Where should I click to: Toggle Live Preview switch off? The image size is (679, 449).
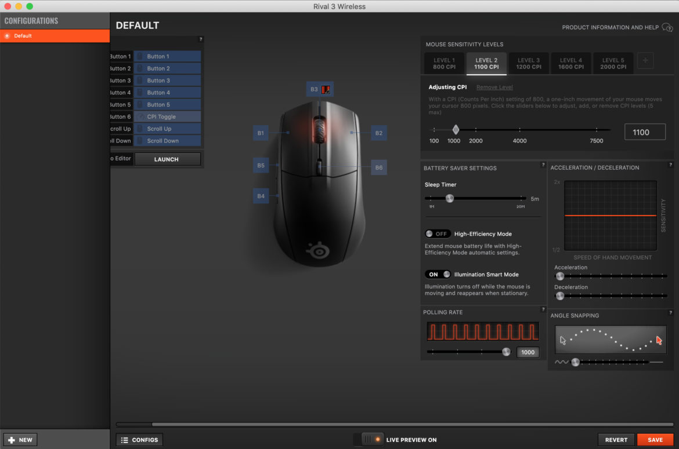372,440
